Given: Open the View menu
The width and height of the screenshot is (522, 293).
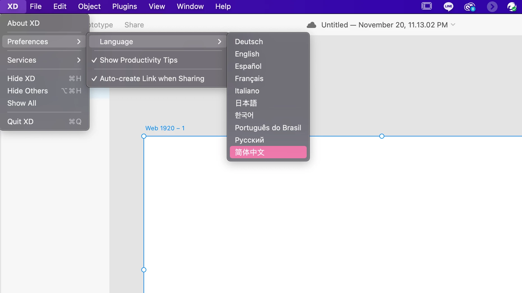Looking at the screenshot, I should click(x=157, y=6).
